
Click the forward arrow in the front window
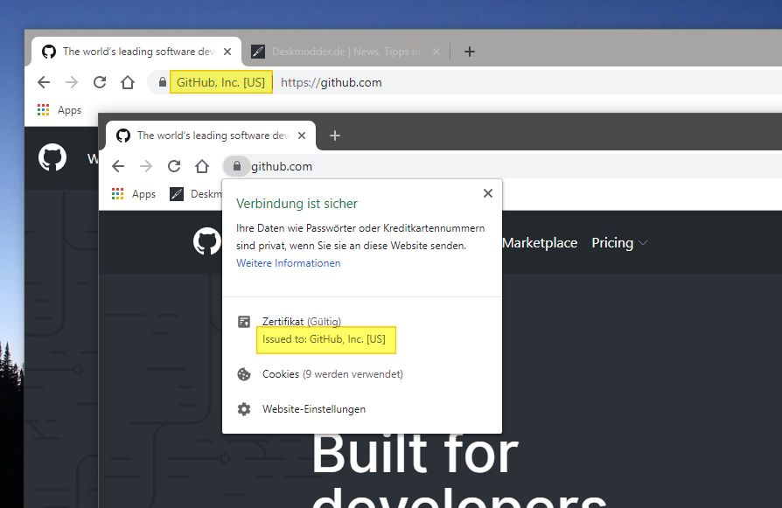[x=146, y=166]
